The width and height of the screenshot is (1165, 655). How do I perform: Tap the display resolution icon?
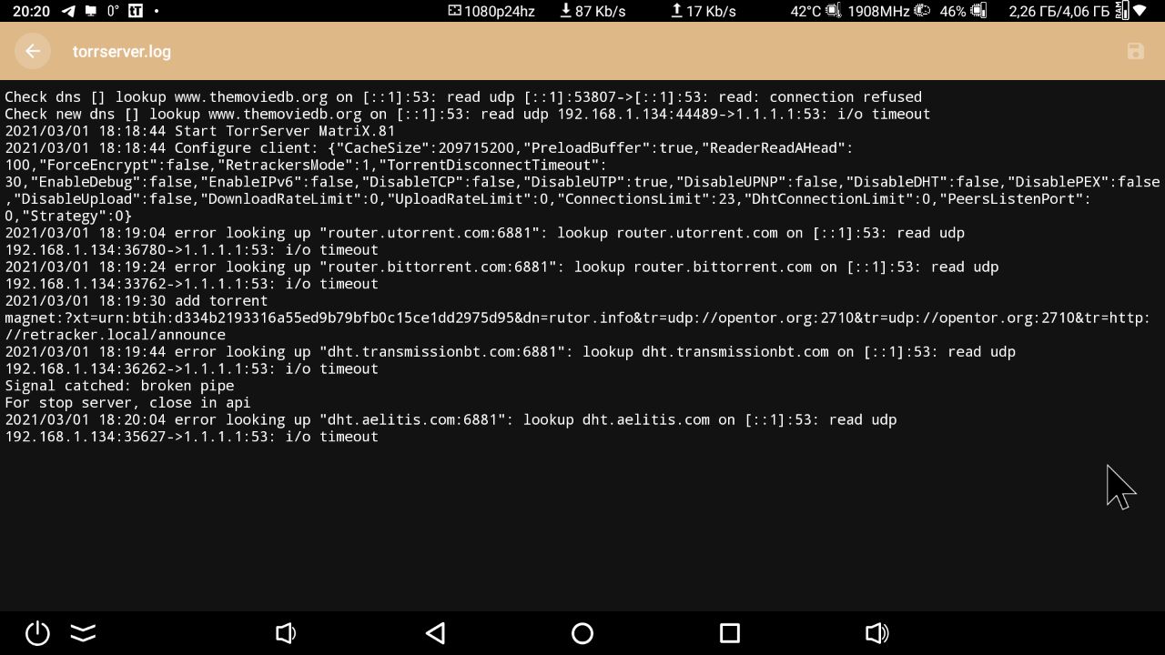tap(455, 11)
